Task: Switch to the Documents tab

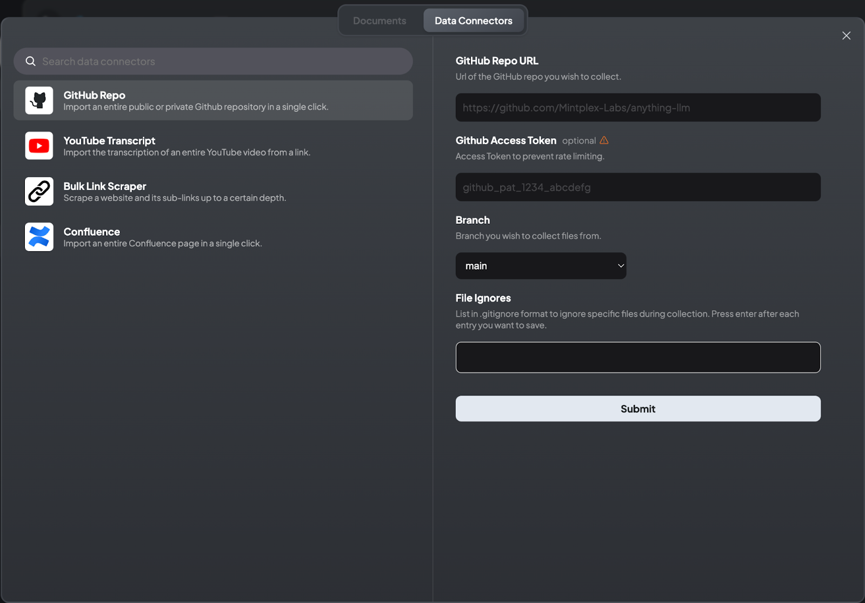Action: point(380,21)
